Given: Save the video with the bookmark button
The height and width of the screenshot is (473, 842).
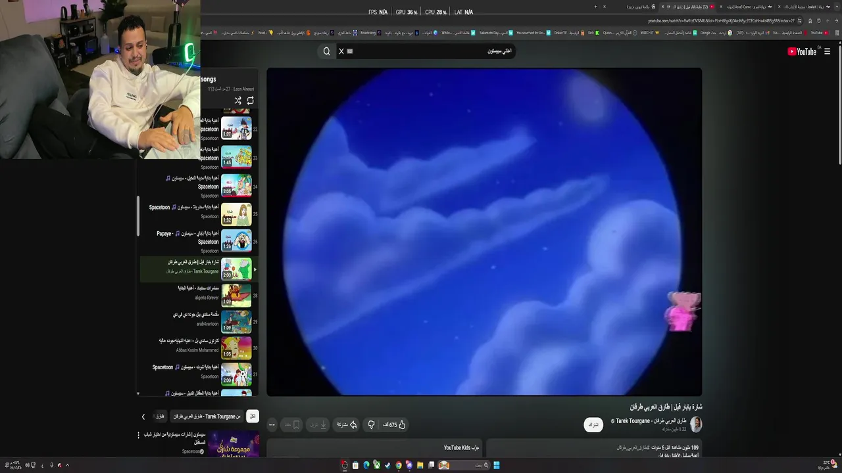Looking at the screenshot, I should [x=292, y=424].
